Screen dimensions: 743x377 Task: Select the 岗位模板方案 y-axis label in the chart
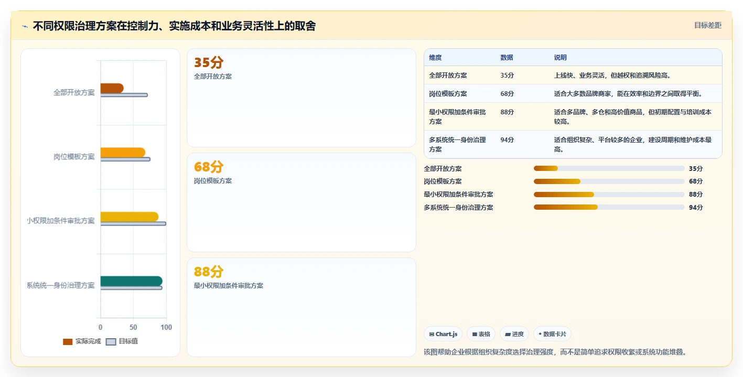click(x=74, y=157)
